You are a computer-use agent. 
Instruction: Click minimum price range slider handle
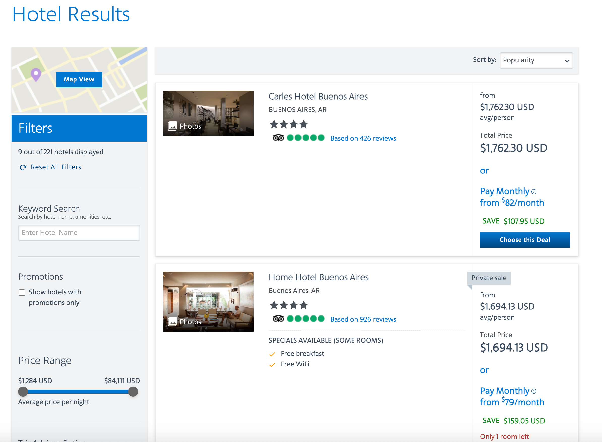23,391
